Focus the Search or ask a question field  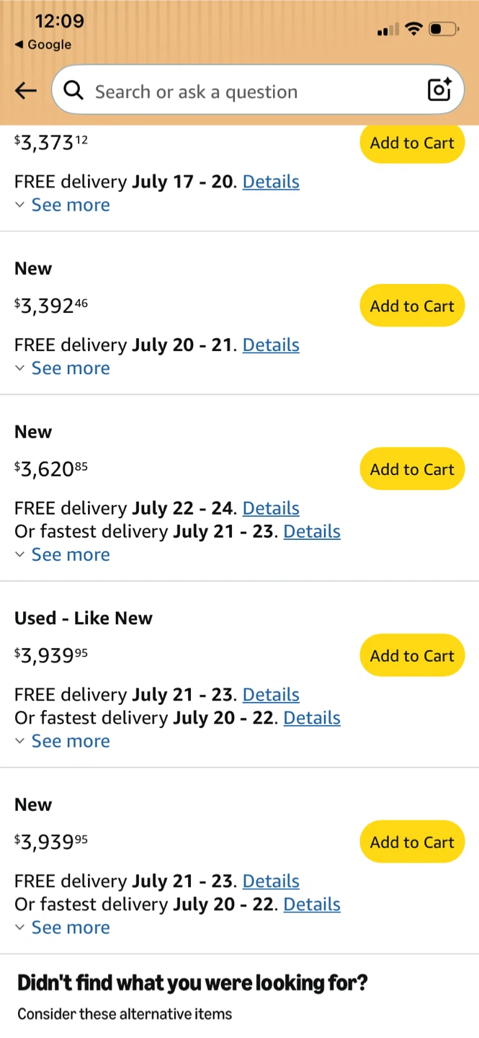click(x=258, y=91)
